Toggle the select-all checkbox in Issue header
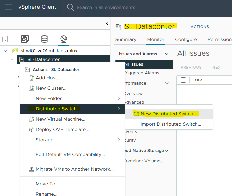The height and width of the screenshot is (196, 232). coord(183,80)
